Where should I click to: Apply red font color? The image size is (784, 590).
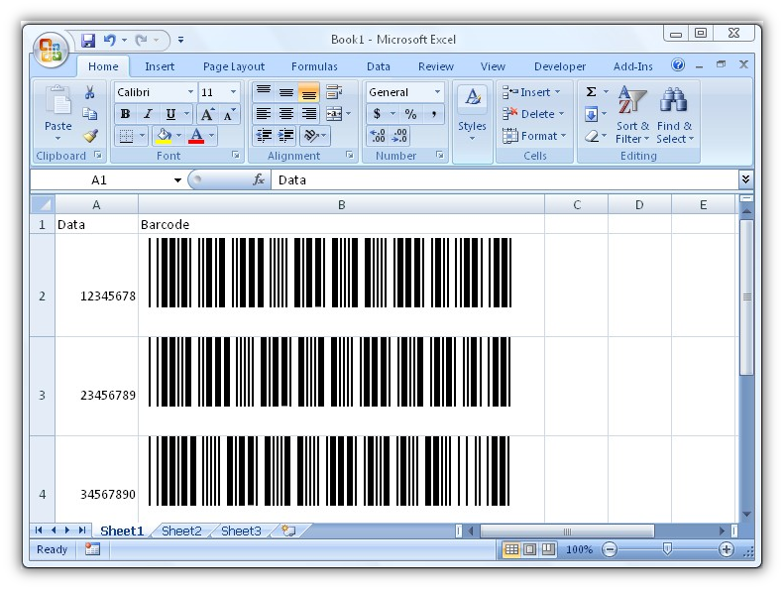pyautogui.click(x=196, y=136)
